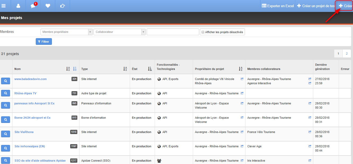View details of panneaux info Aeroport project
The image size is (353, 164).
coord(6,105)
